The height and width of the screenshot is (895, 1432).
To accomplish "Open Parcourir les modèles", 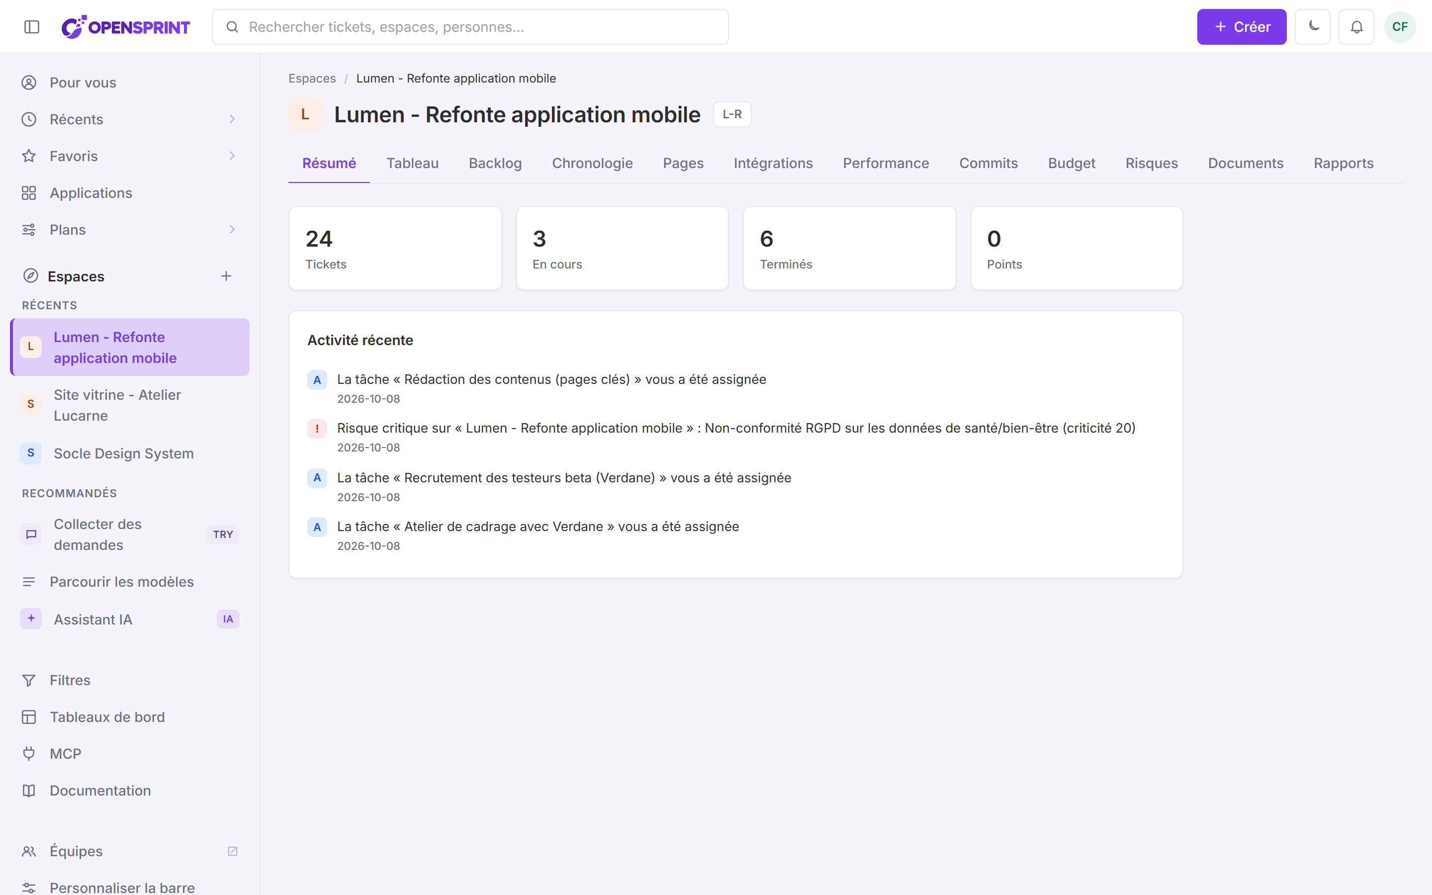I will pyautogui.click(x=130, y=581).
